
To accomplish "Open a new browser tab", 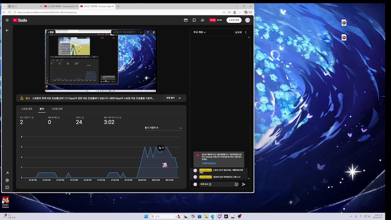I will (x=118, y=6).
